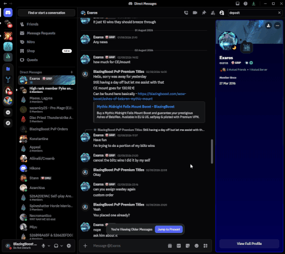Click the green download update icon

click(254, 3)
